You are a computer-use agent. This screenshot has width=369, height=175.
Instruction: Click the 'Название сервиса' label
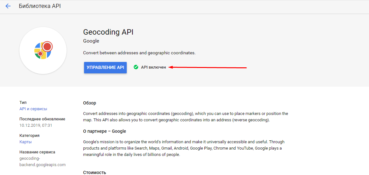[x=37, y=152]
